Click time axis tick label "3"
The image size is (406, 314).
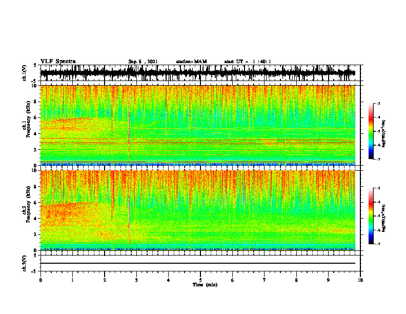pos(136,280)
